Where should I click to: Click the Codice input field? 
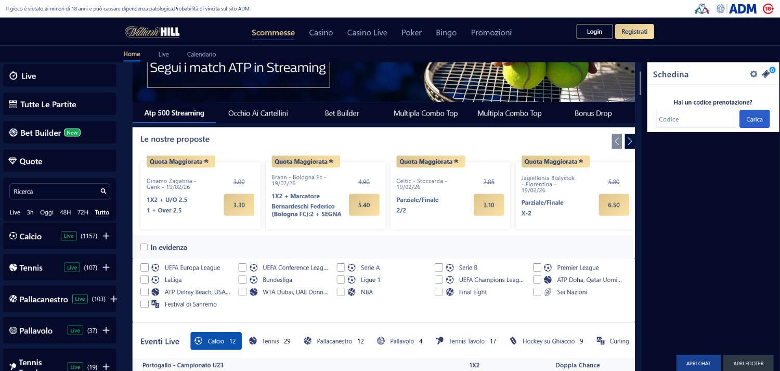coord(696,119)
